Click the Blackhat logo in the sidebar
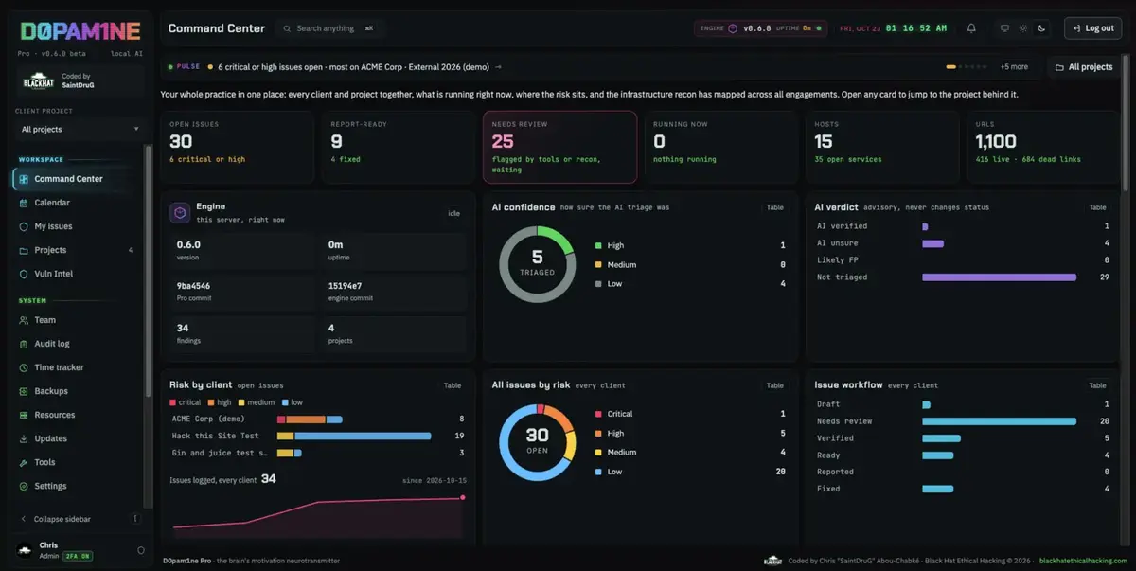This screenshot has height=571, width=1136. [39, 81]
